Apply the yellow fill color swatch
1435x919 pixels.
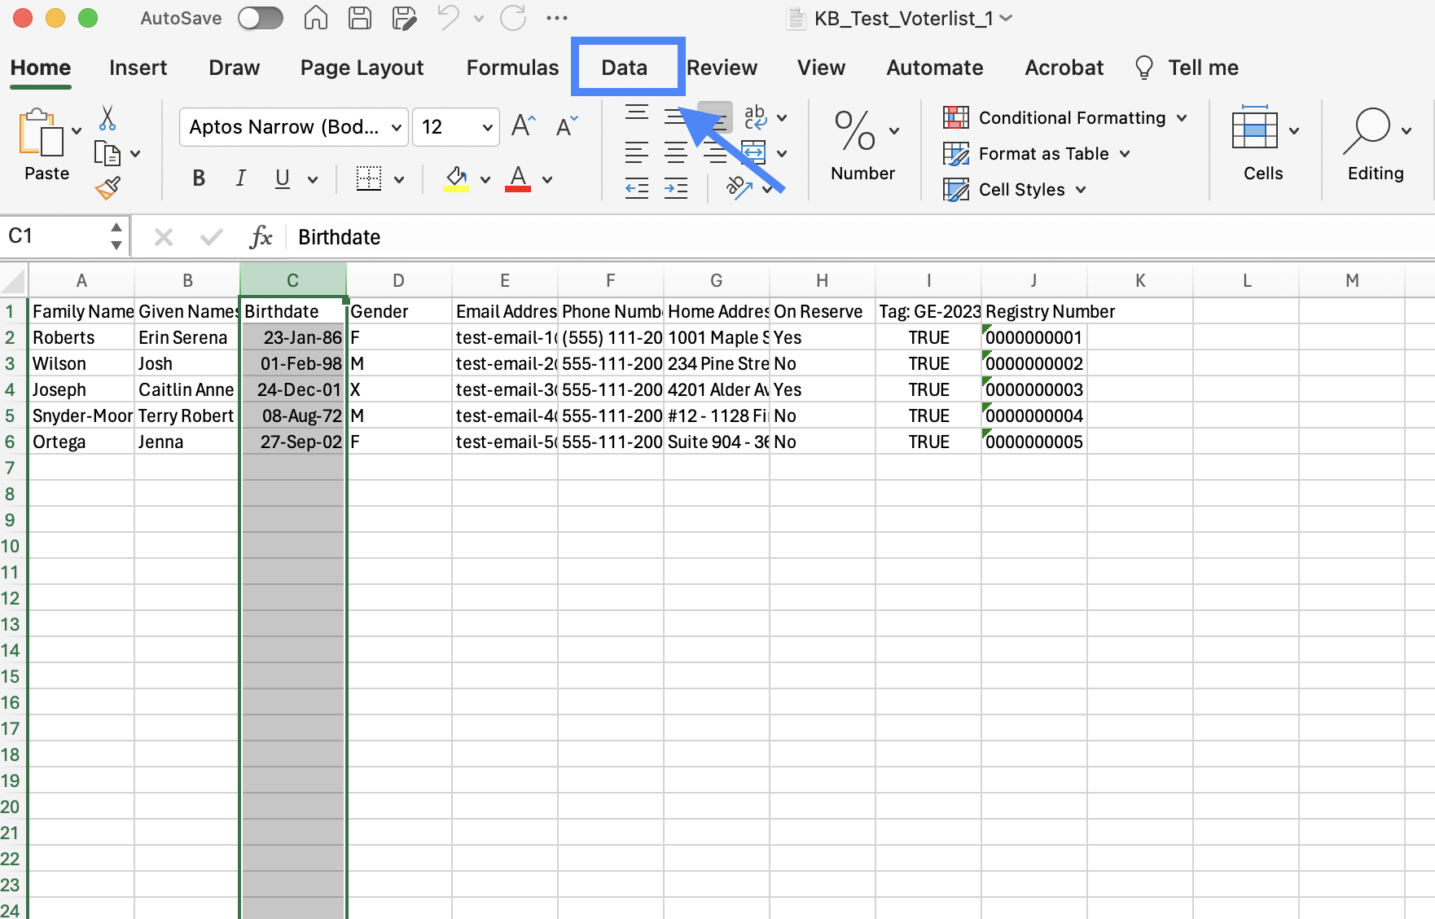click(456, 178)
